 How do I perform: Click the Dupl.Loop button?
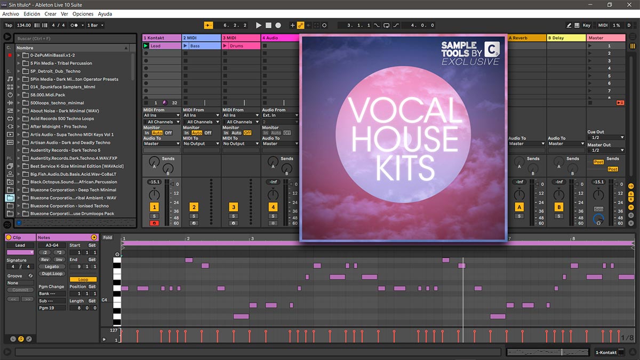click(52, 274)
